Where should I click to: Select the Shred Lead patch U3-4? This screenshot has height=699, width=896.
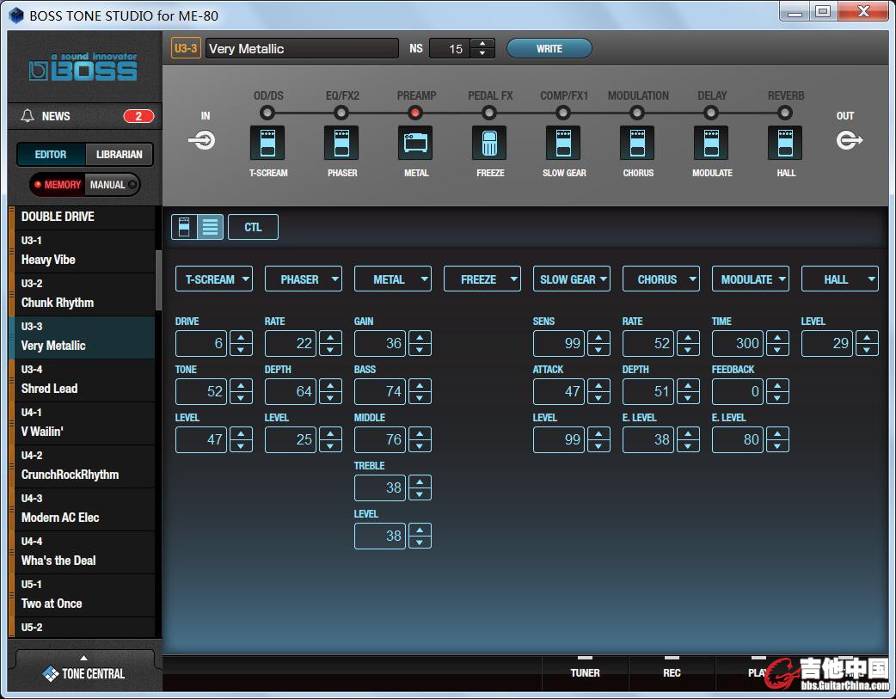[x=82, y=380]
